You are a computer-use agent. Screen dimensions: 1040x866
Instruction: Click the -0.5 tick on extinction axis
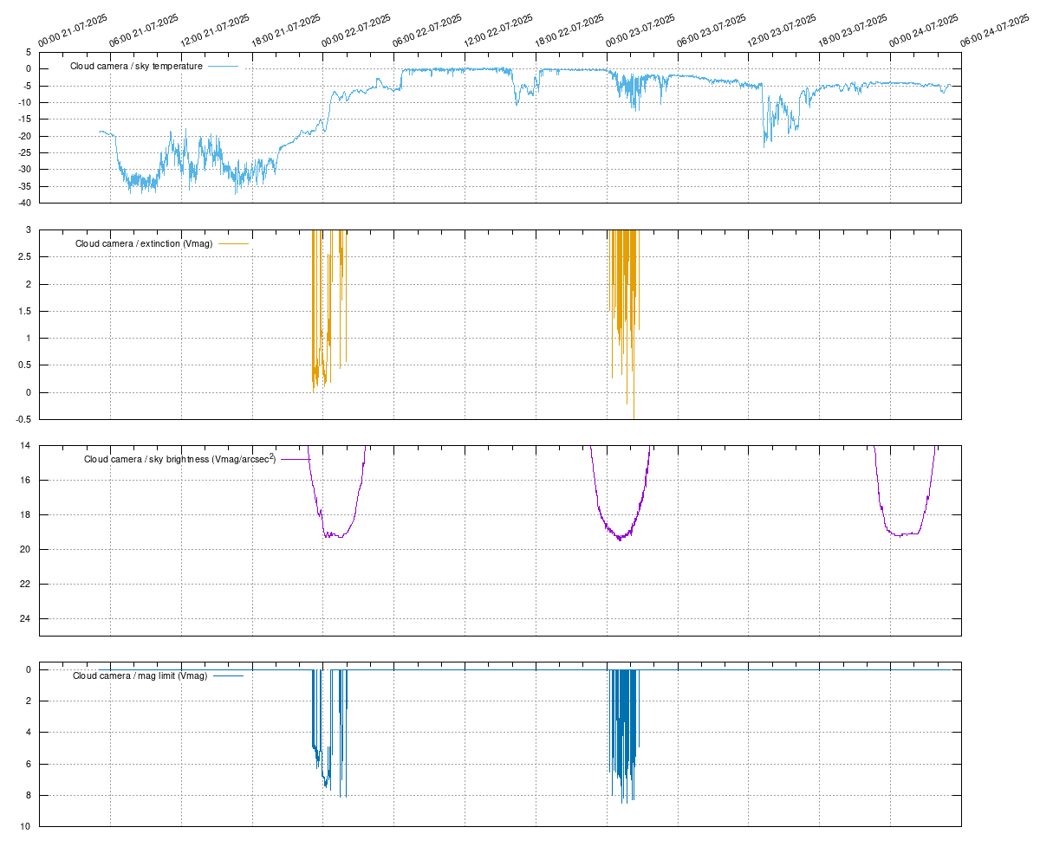[x=23, y=420]
